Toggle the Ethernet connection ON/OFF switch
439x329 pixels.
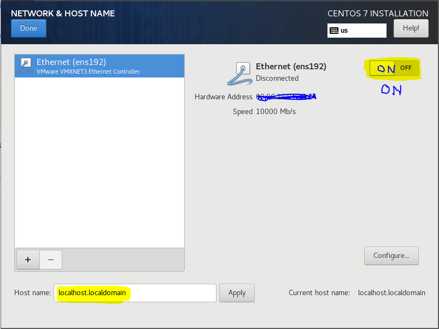(394, 68)
